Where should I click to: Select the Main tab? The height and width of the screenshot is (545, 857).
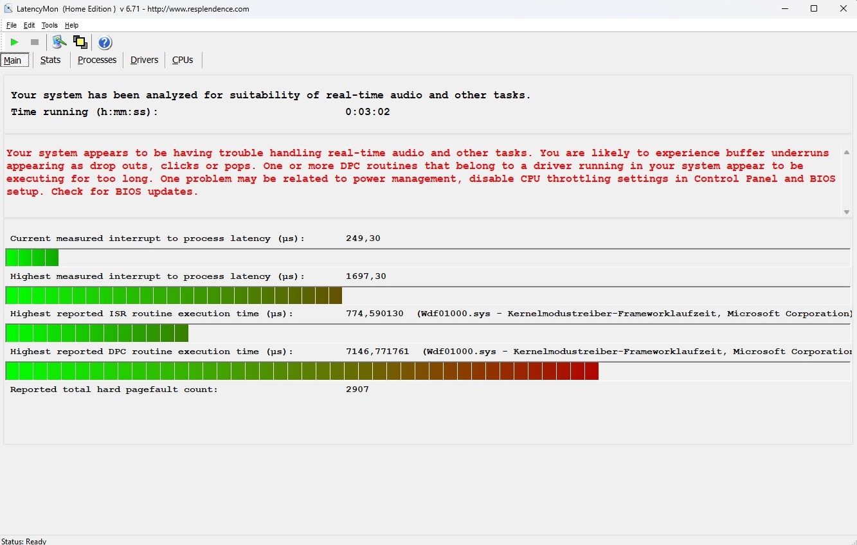tap(13, 60)
